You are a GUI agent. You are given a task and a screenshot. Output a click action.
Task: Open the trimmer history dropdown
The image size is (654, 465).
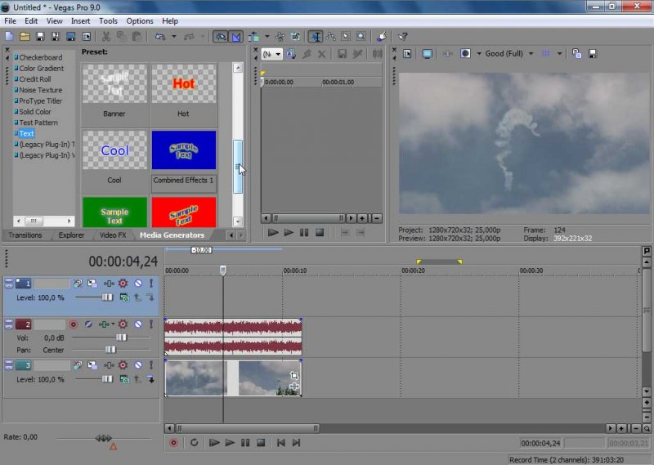tap(279, 54)
